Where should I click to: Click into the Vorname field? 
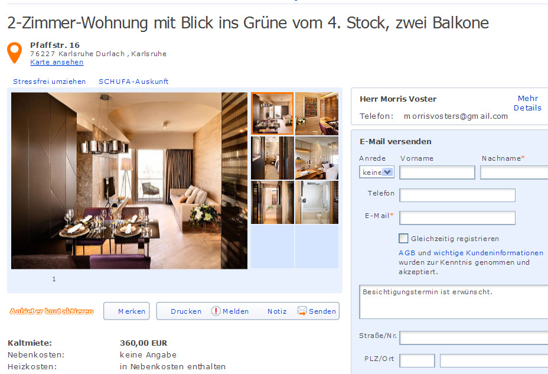(437, 173)
